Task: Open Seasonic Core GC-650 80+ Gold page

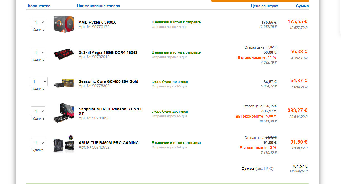Action: click(x=108, y=81)
